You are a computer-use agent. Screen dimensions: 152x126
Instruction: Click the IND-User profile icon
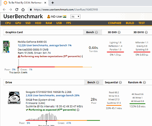click(x=49, y=17)
